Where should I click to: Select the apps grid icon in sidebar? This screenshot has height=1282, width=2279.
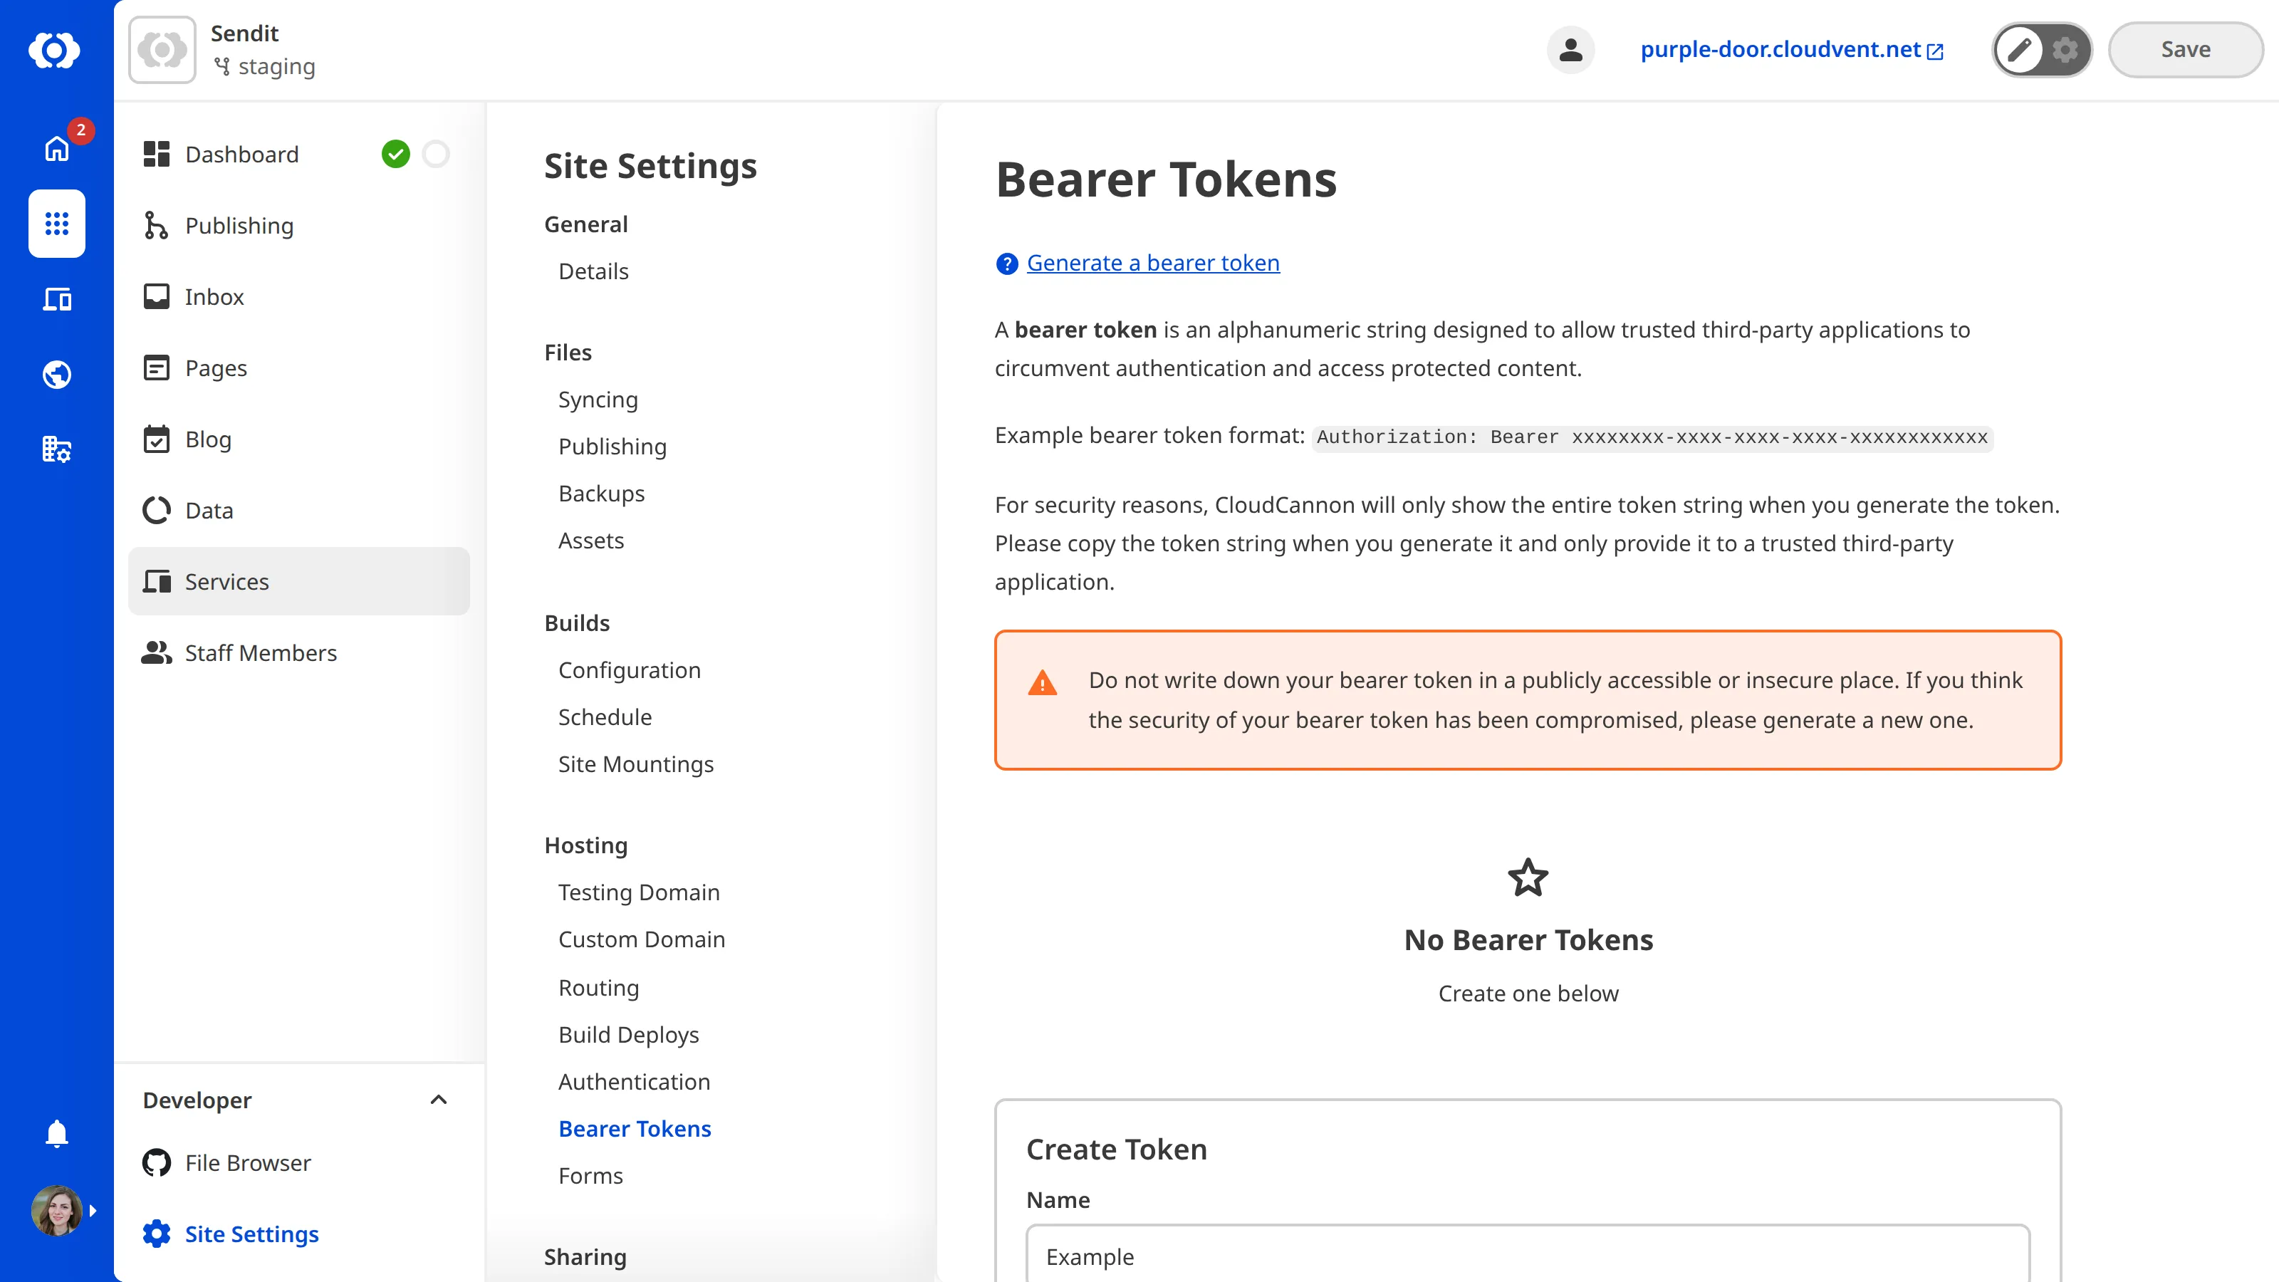click(x=56, y=224)
